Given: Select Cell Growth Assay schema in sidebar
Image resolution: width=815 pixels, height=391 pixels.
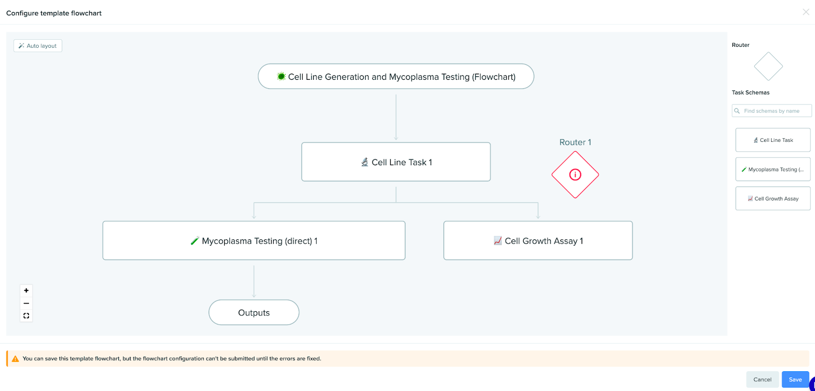Looking at the screenshot, I should click(x=773, y=198).
